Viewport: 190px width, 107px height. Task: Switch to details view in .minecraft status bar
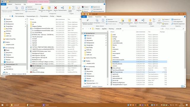tap(182, 86)
